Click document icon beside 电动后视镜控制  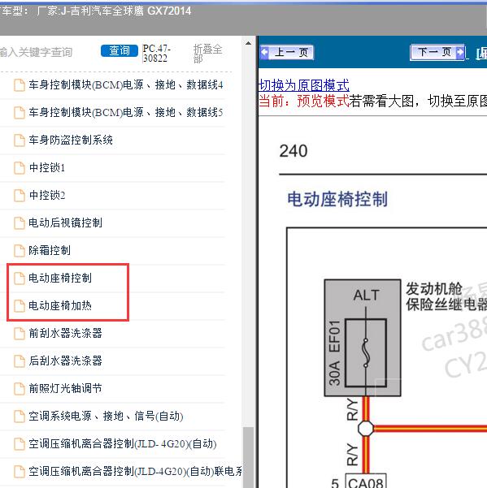pos(20,223)
